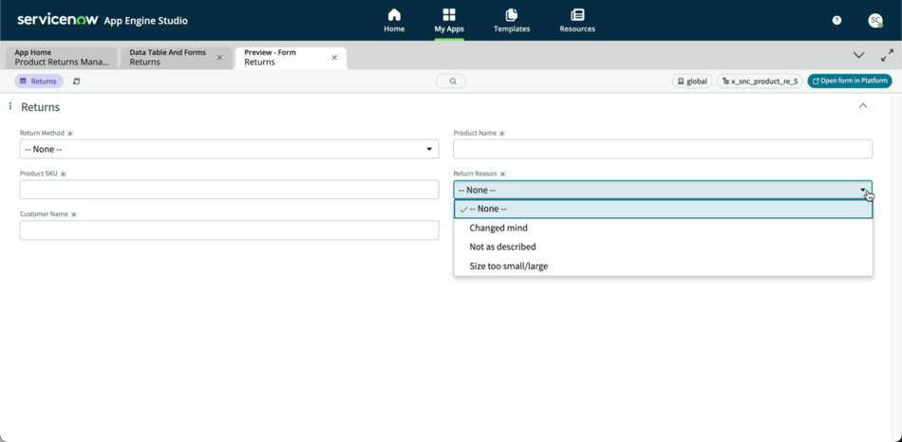This screenshot has width=902, height=442.
Task: Collapse the Returns section chevron
Action: [x=863, y=105]
